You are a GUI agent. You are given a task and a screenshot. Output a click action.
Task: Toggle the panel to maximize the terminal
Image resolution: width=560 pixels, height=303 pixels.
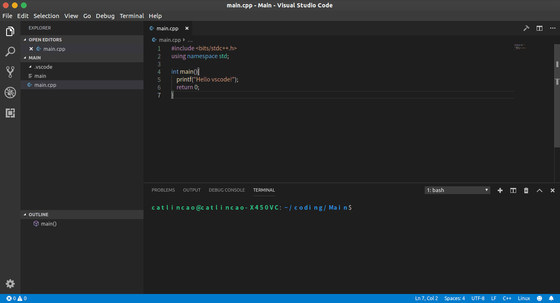click(539, 190)
